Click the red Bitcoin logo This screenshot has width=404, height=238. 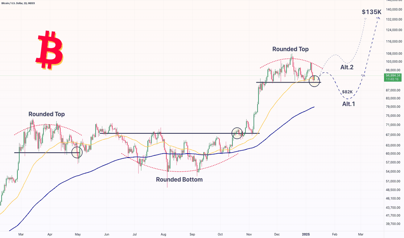pos(49,50)
